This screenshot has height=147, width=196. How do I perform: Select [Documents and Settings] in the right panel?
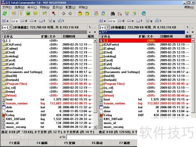[x=145, y=72]
